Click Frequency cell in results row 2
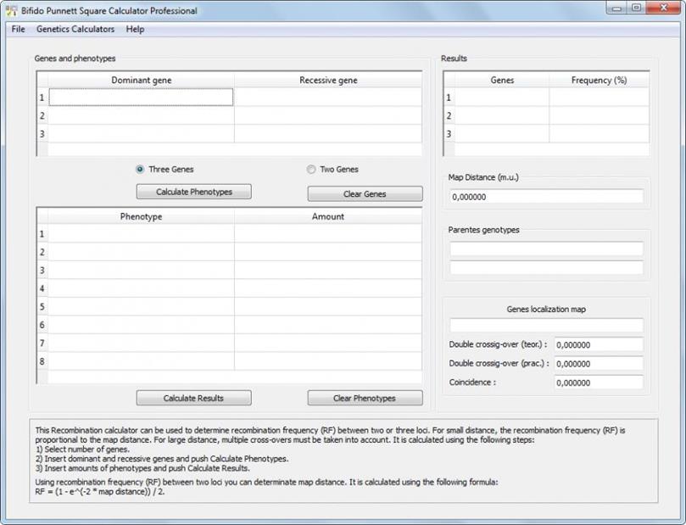686x525 pixels. pos(600,115)
